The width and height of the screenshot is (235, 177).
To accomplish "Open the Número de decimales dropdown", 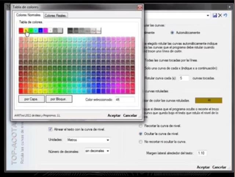I will (97, 151).
